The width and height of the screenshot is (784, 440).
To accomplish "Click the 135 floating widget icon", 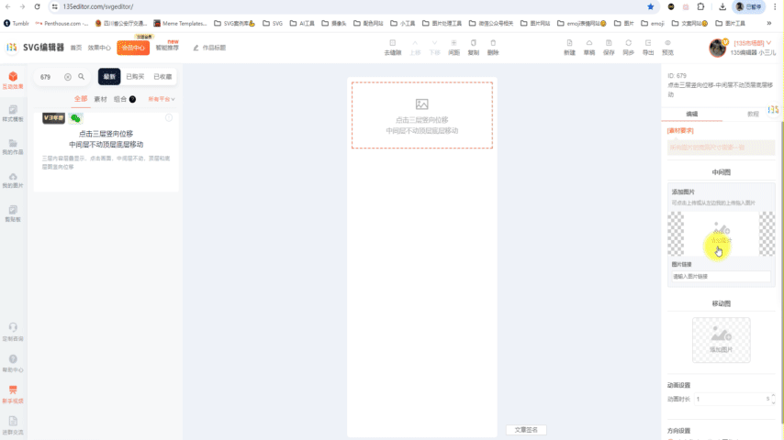I will 773,110.
